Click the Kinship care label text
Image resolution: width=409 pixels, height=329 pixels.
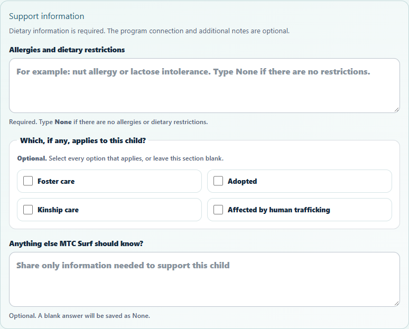click(58, 210)
